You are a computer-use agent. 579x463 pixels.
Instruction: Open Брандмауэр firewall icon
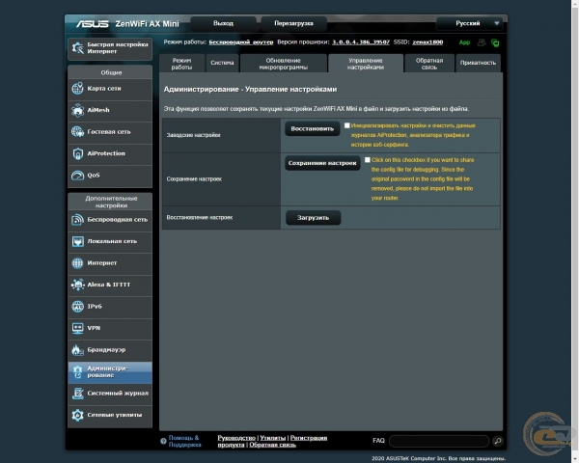[x=77, y=350]
